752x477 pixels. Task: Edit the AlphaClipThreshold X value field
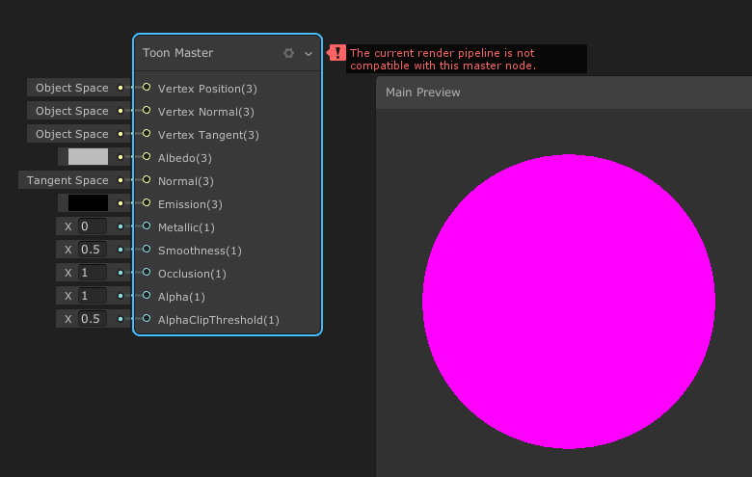click(x=93, y=319)
